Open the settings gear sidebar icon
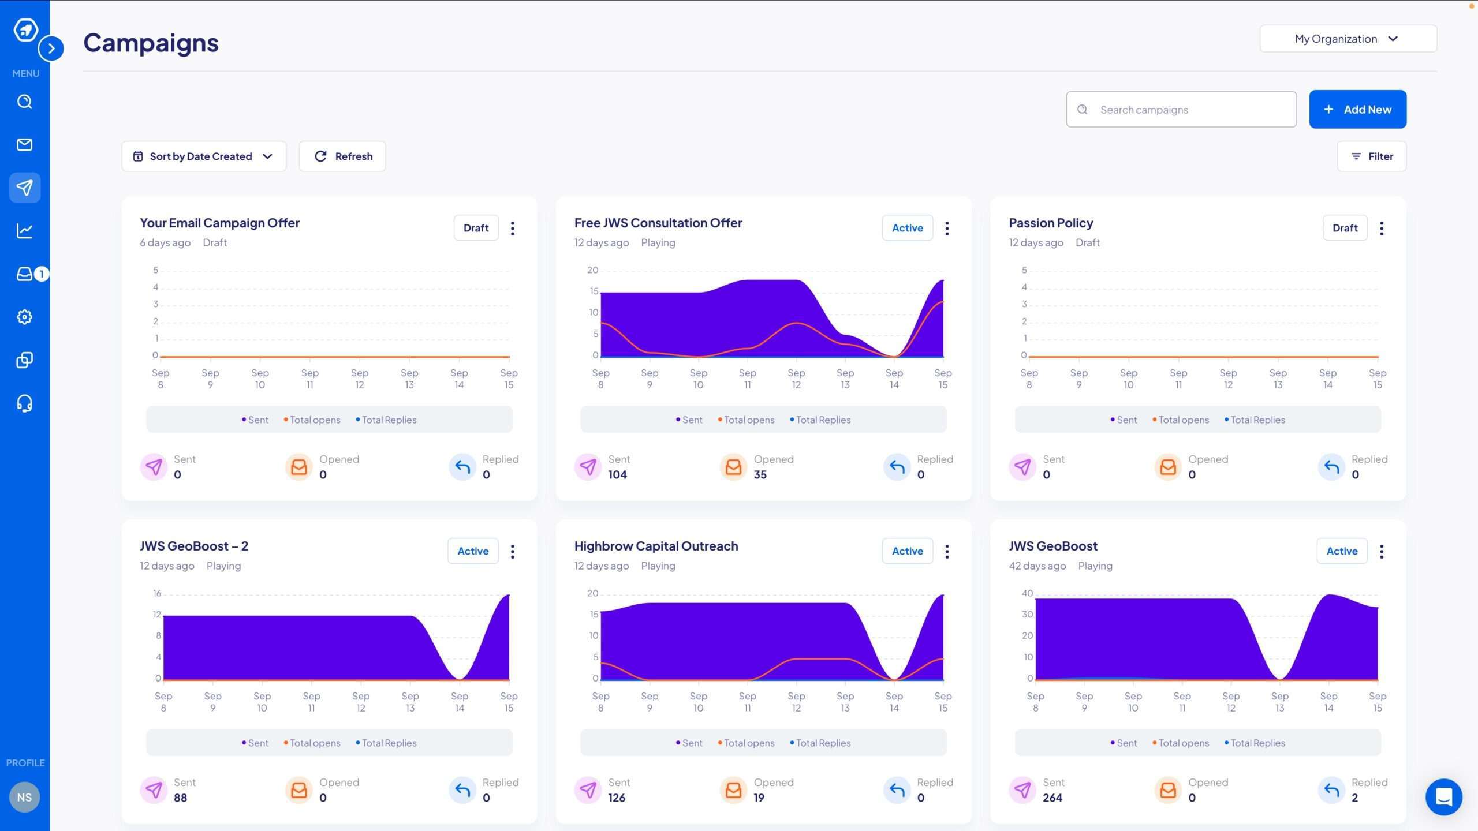Screen dimensions: 1478x831 pyautogui.click(x=24, y=317)
